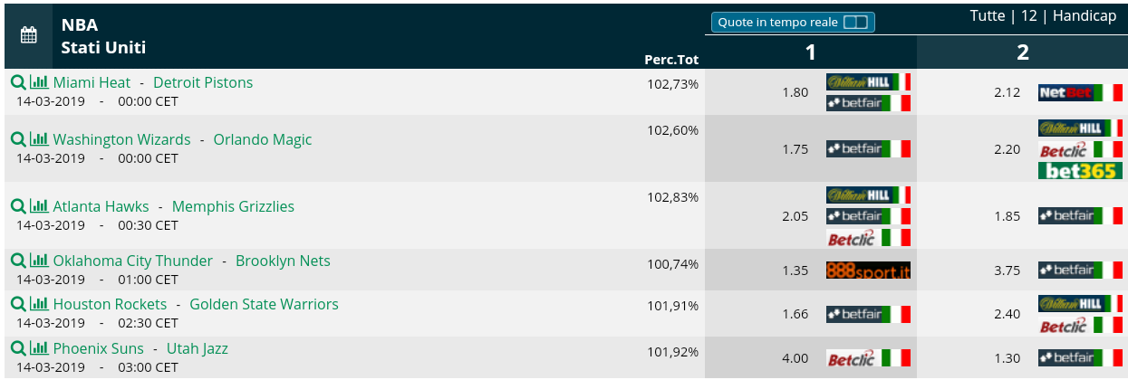The width and height of the screenshot is (1128, 380).
Task: Open the Golden State Warriors link
Action: pyautogui.click(x=264, y=304)
